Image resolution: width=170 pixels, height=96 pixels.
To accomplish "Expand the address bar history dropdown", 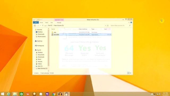I will coord(105,26).
